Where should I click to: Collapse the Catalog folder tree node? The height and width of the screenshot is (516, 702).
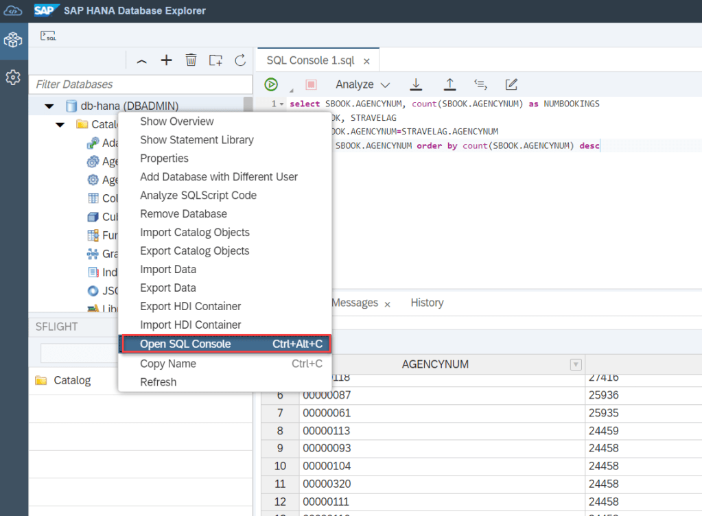pos(60,125)
